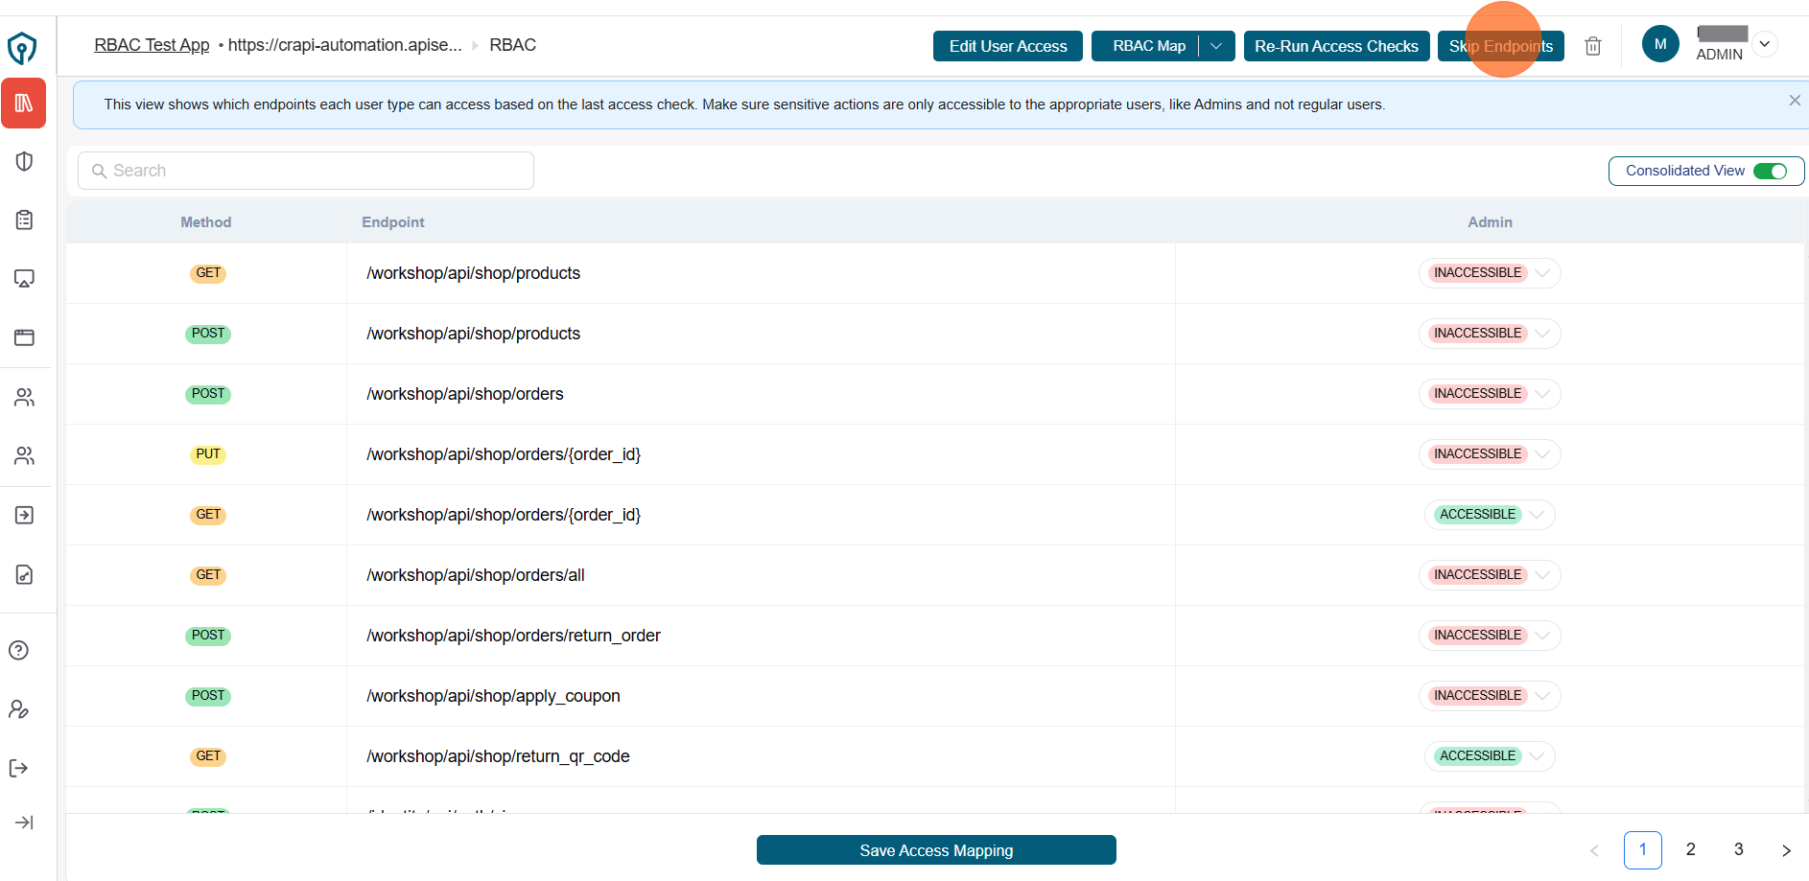Click the red library icon in sidebar
The width and height of the screenshot is (1809, 881).
tap(24, 104)
